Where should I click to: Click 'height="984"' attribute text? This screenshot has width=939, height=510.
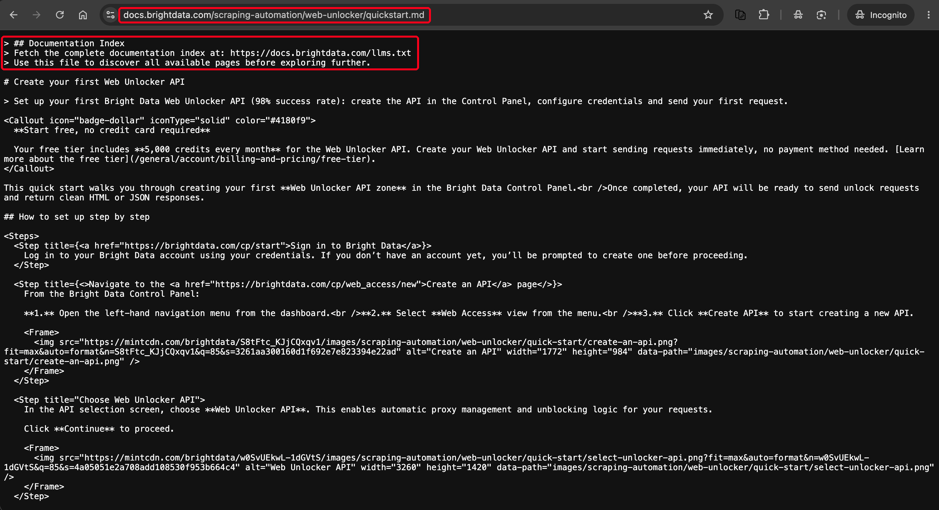(x=602, y=352)
